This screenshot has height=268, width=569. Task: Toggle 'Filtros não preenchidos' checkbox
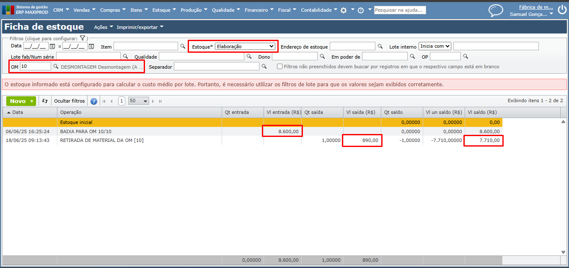click(280, 67)
